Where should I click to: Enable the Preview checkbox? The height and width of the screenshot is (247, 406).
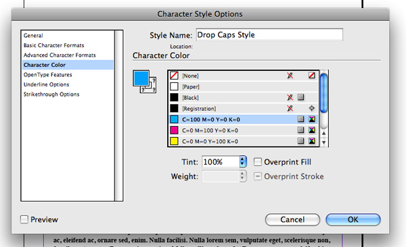point(24,219)
